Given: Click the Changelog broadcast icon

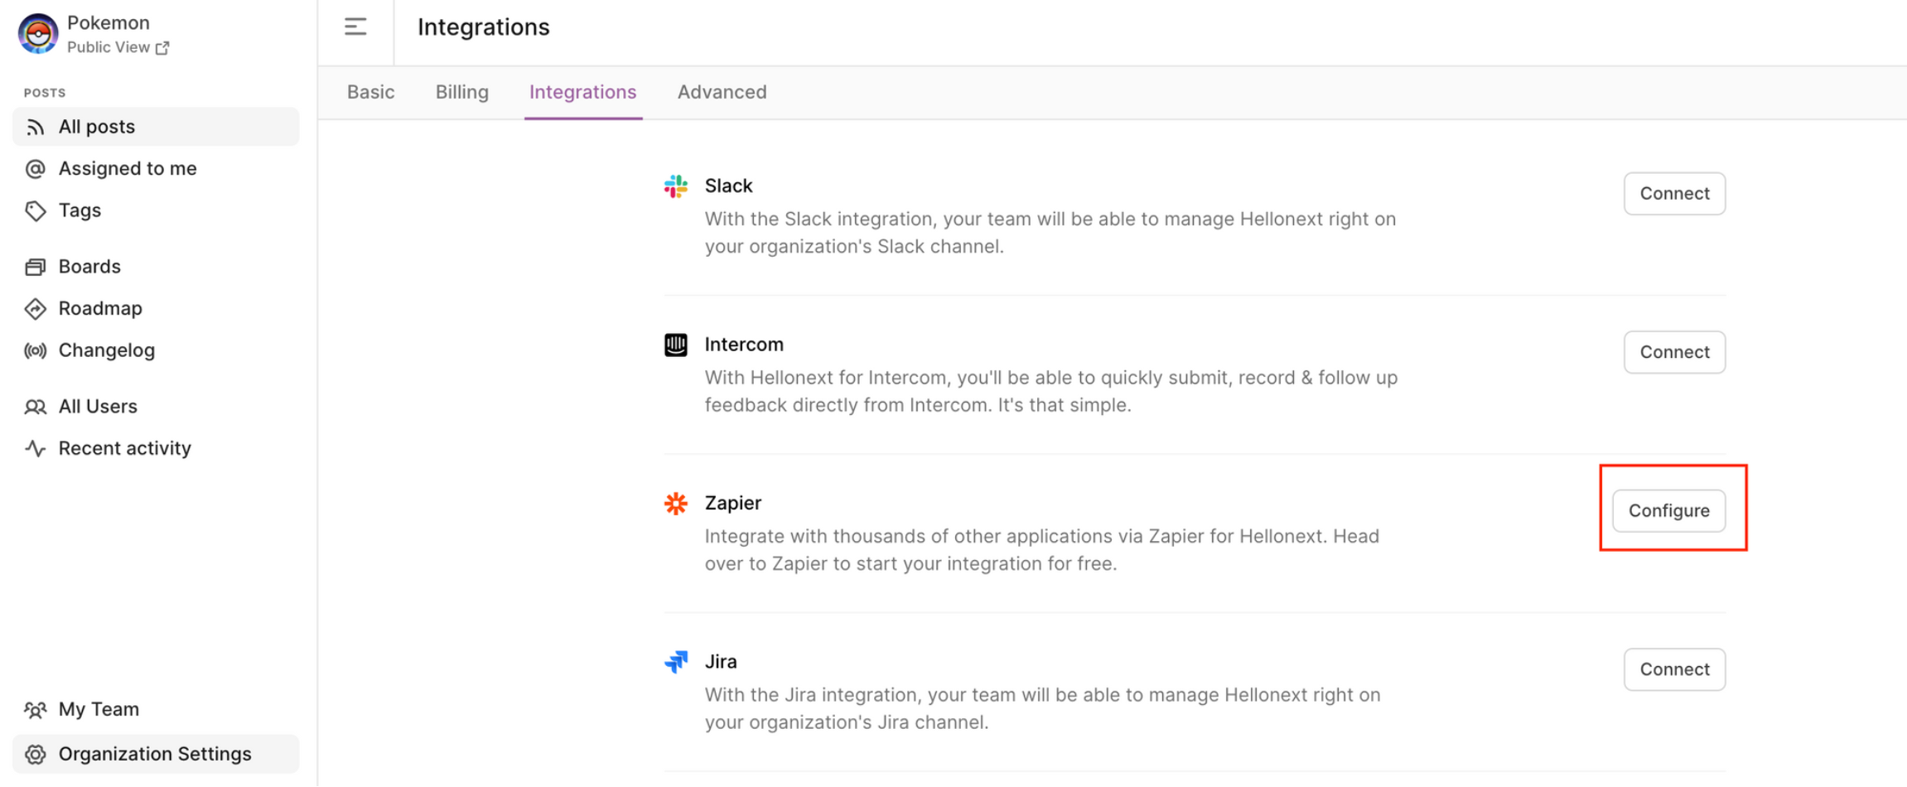Looking at the screenshot, I should [x=35, y=351].
